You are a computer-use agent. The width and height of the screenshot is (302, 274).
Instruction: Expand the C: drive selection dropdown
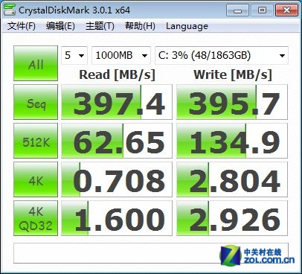222,55
